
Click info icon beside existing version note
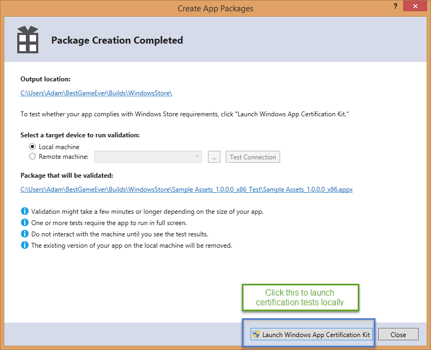pos(24,245)
